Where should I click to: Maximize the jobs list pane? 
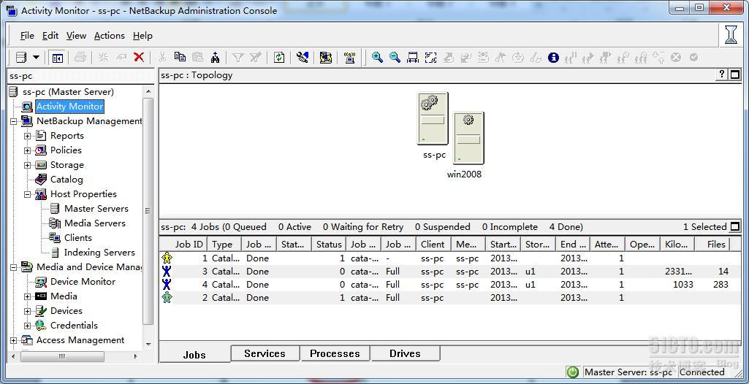[x=734, y=227]
